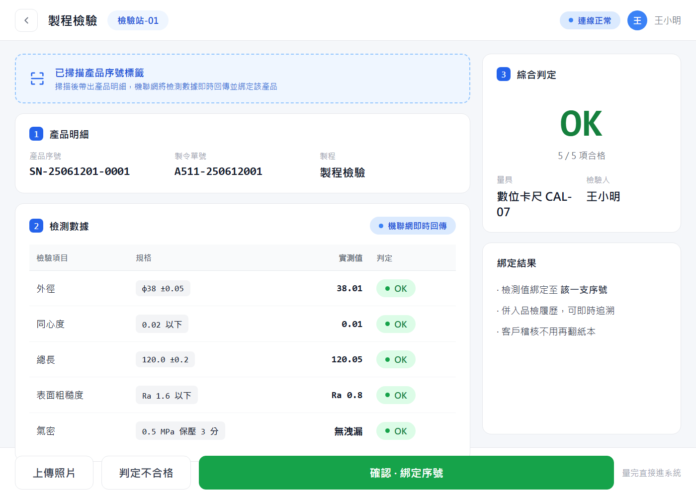Image resolution: width=696 pixels, height=497 pixels.
Task: Click the 已掃描產品序號標籤 scan banner heading
Action: pos(99,73)
